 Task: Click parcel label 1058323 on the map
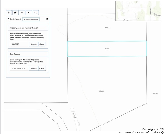(155, 93)
